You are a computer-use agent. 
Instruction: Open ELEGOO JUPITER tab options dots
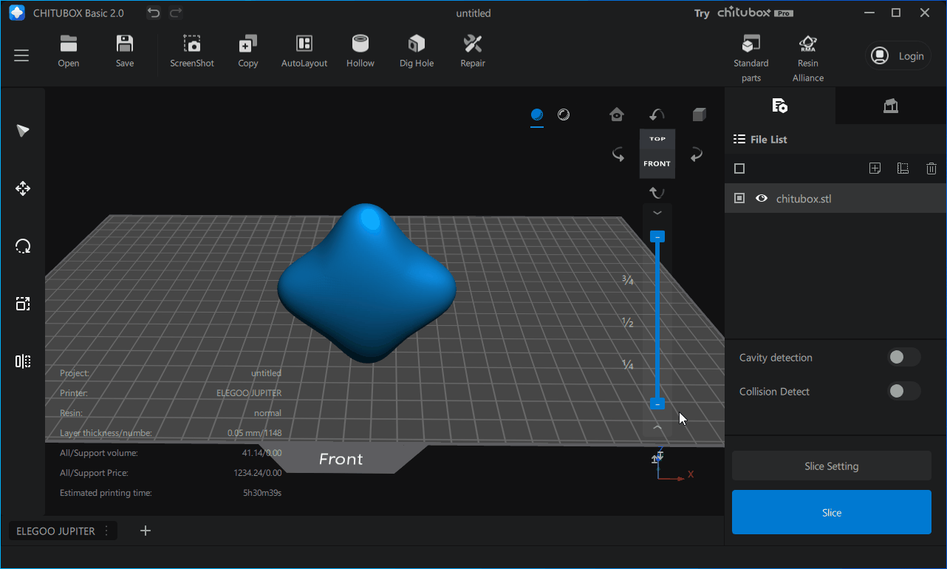click(x=107, y=531)
